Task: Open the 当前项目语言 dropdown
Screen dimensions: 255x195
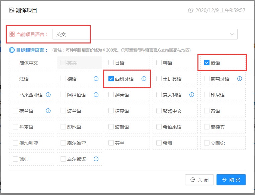Action: [145, 34]
